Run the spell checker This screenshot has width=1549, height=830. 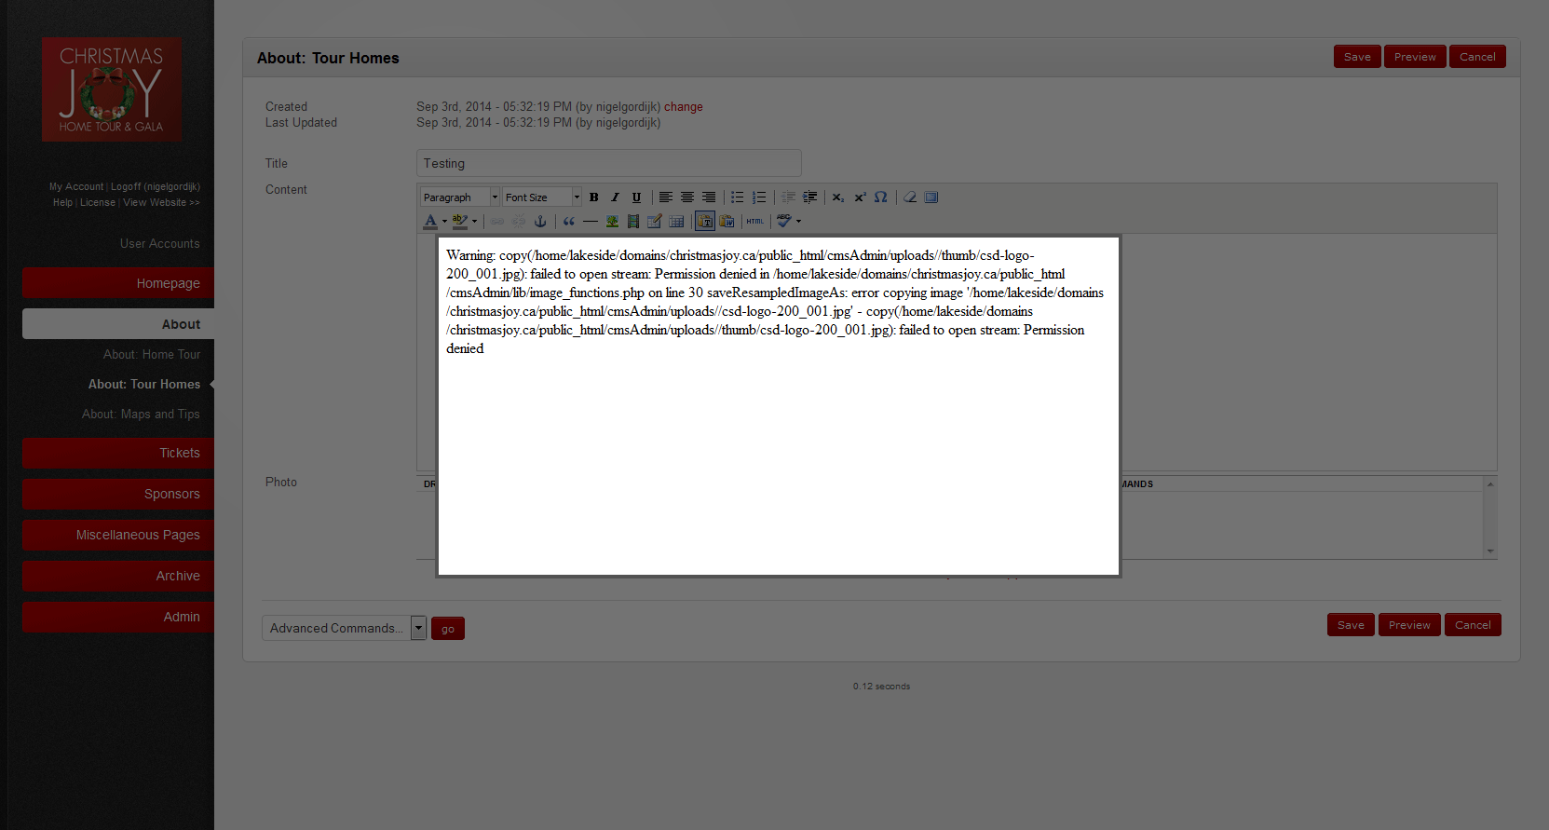[783, 222]
